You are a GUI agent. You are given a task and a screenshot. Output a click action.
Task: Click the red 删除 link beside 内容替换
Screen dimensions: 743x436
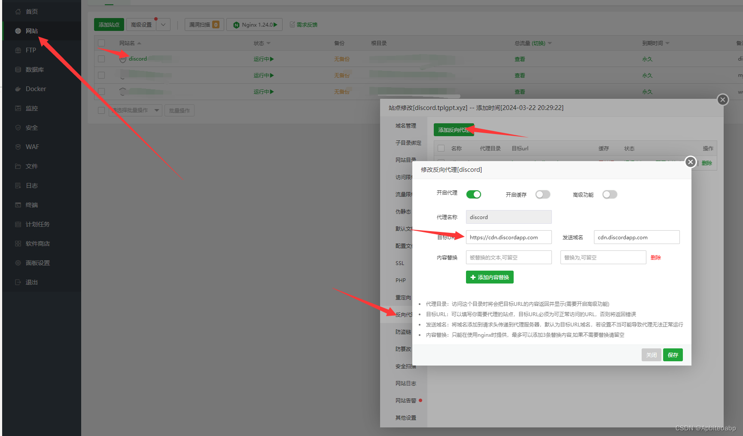pyautogui.click(x=656, y=258)
